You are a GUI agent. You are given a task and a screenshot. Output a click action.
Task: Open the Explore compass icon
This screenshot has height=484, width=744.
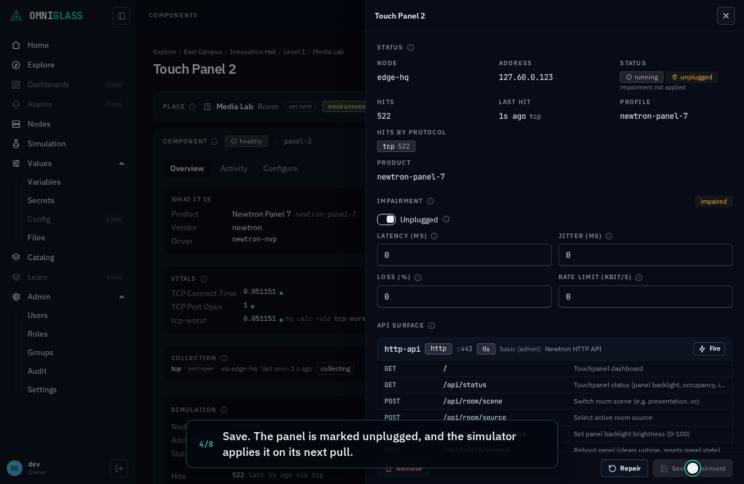[16, 65]
